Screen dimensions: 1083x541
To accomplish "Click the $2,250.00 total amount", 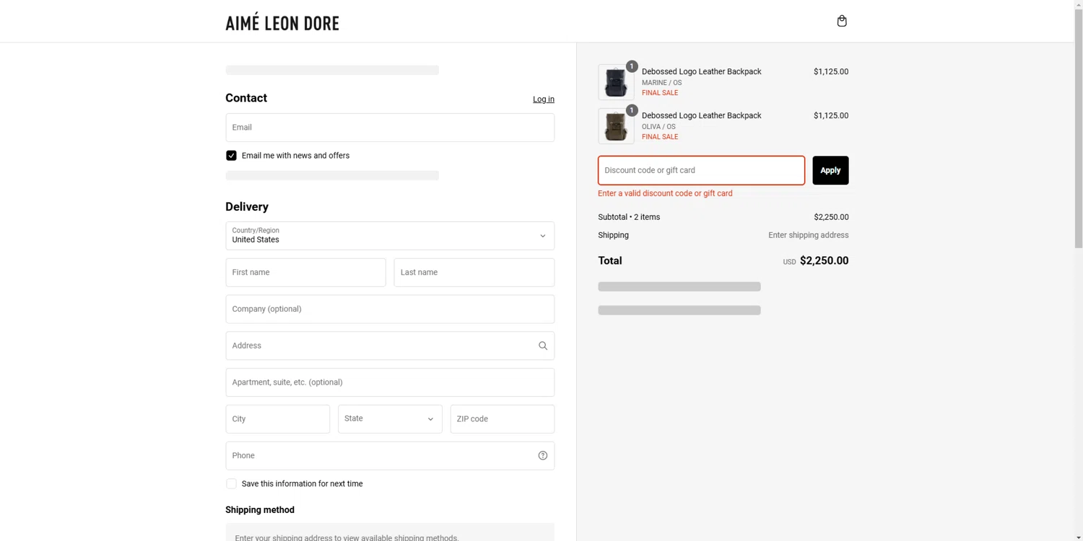I will (x=824, y=260).
